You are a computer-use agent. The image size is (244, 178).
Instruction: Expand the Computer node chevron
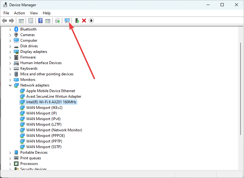(10, 41)
